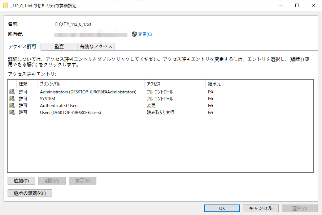The height and width of the screenshot is (215, 322).
Task: Sort by the アクセス column header
Action: 153,84
